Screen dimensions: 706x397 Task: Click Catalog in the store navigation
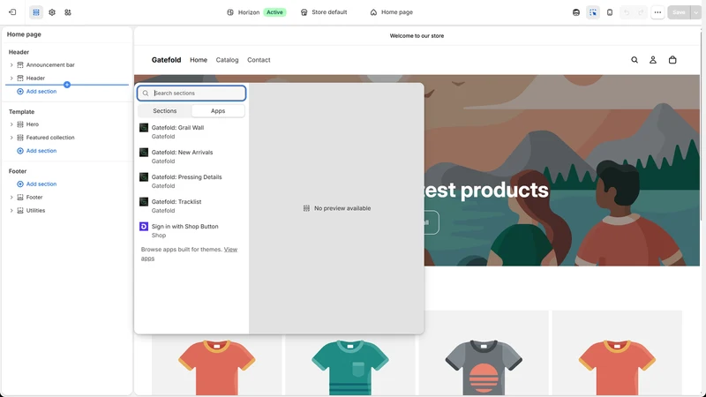tap(227, 60)
